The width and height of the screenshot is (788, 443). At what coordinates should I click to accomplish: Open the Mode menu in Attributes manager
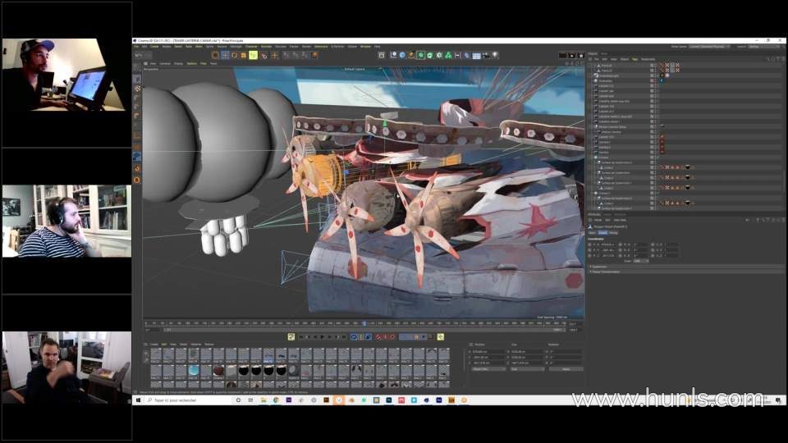tap(598, 220)
